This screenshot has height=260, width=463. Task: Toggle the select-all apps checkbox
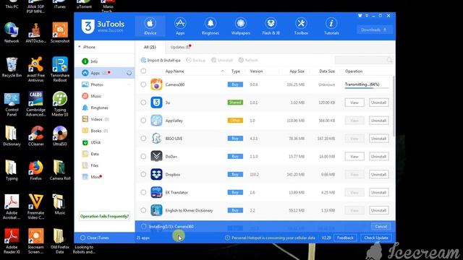click(x=143, y=71)
